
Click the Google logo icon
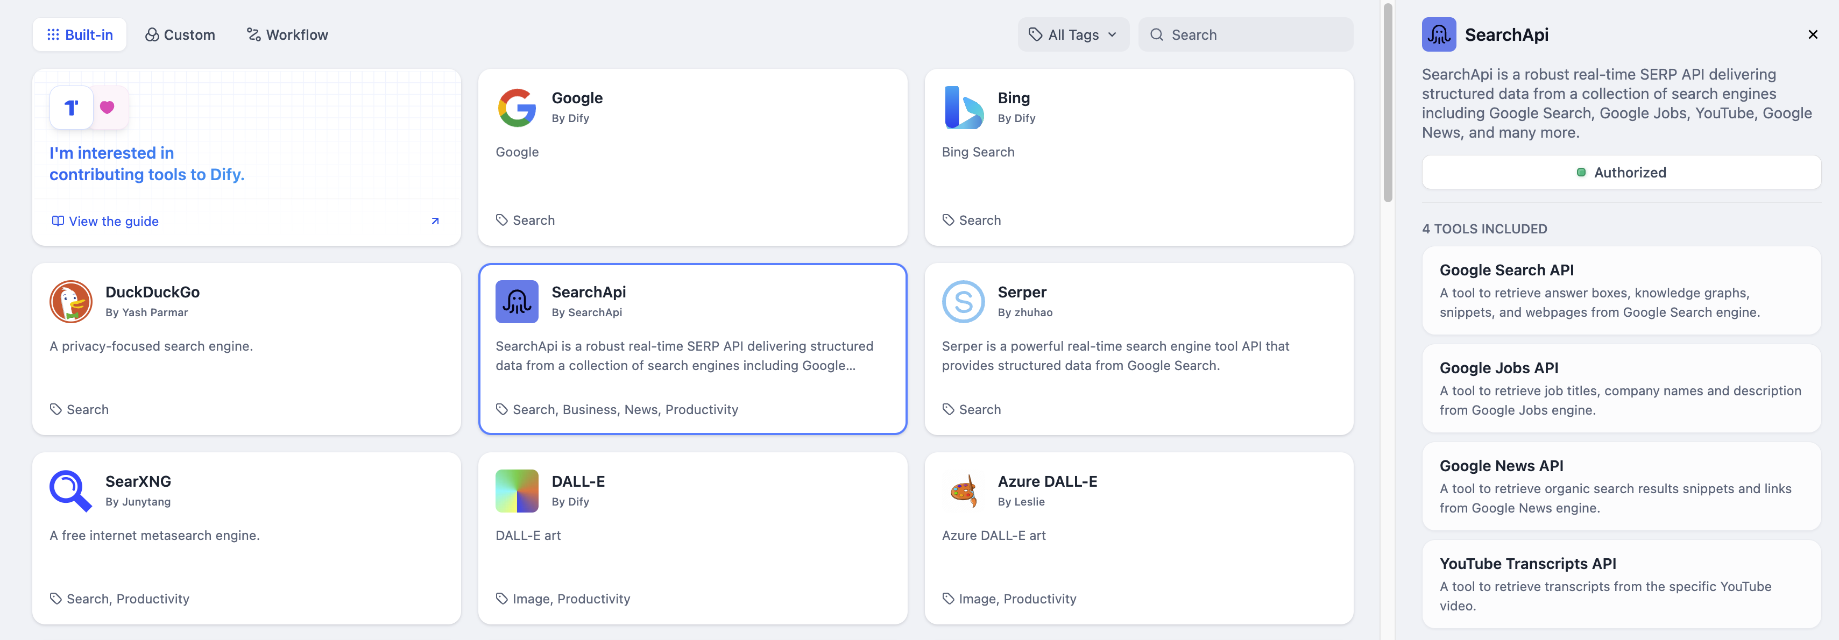pyautogui.click(x=517, y=108)
